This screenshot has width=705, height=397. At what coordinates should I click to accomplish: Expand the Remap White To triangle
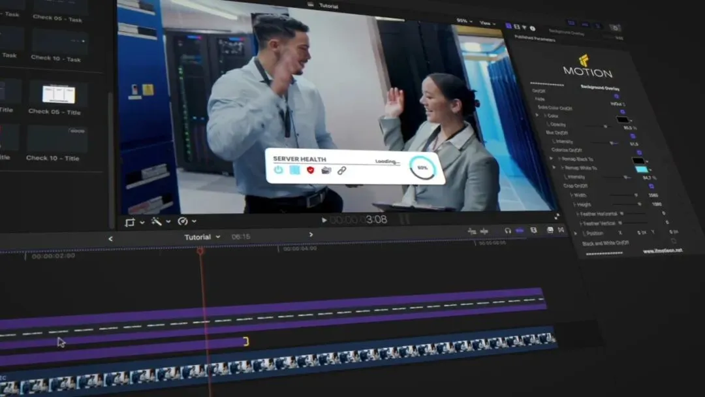point(554,167)
